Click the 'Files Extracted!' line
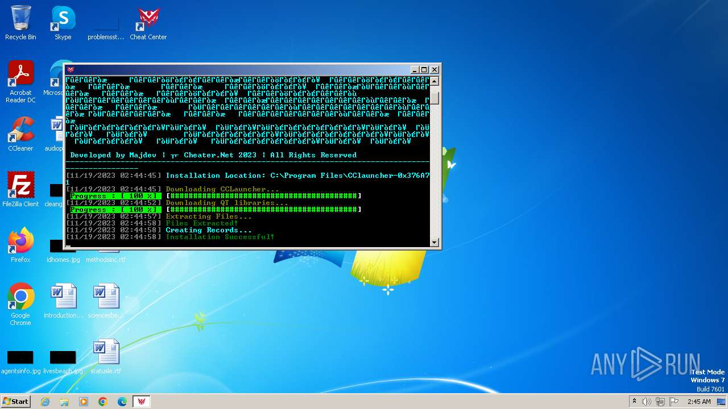728x409 pixels. coord(202,223)
